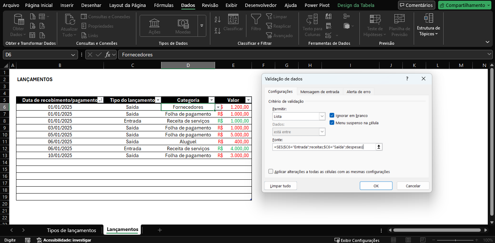Click the Cancel formula X icon
The width and height of the screenshot is (495, 243).
[x=90, y=55]
